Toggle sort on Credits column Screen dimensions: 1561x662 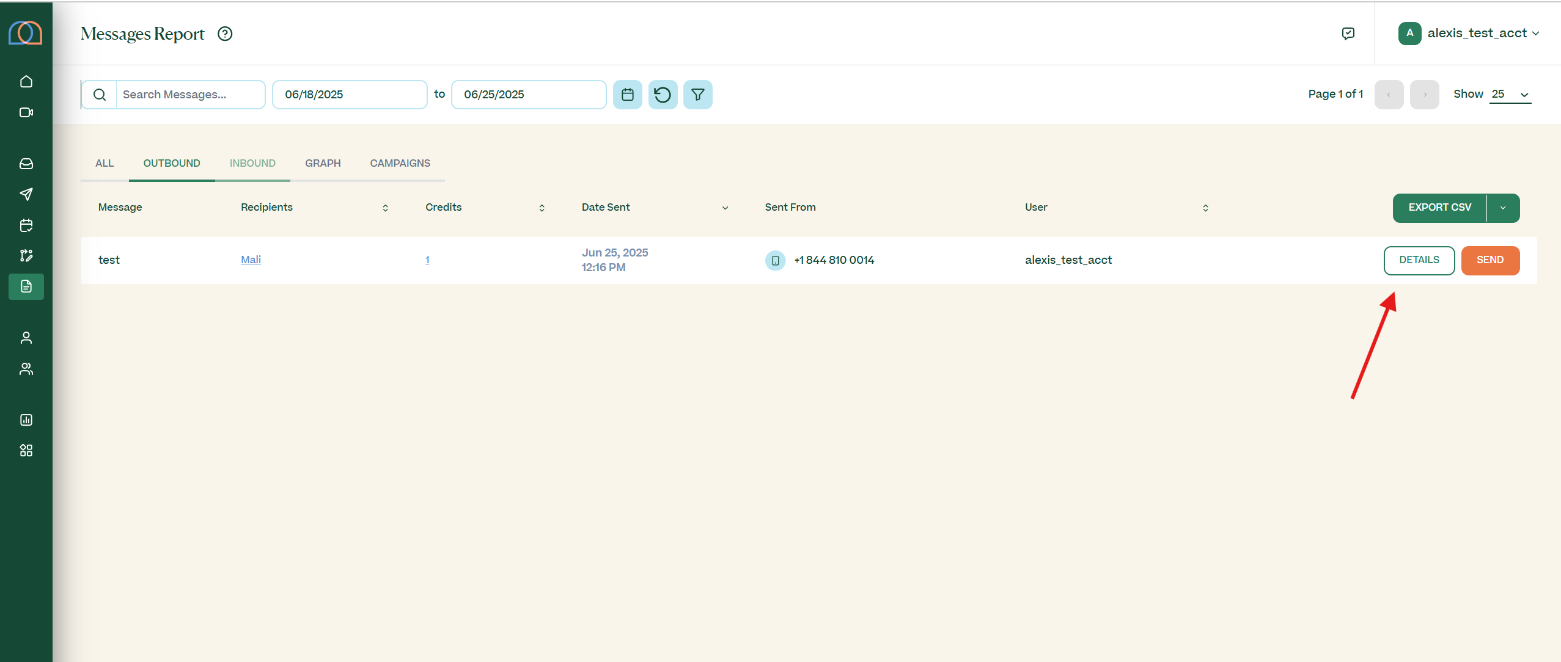(542, 208)
